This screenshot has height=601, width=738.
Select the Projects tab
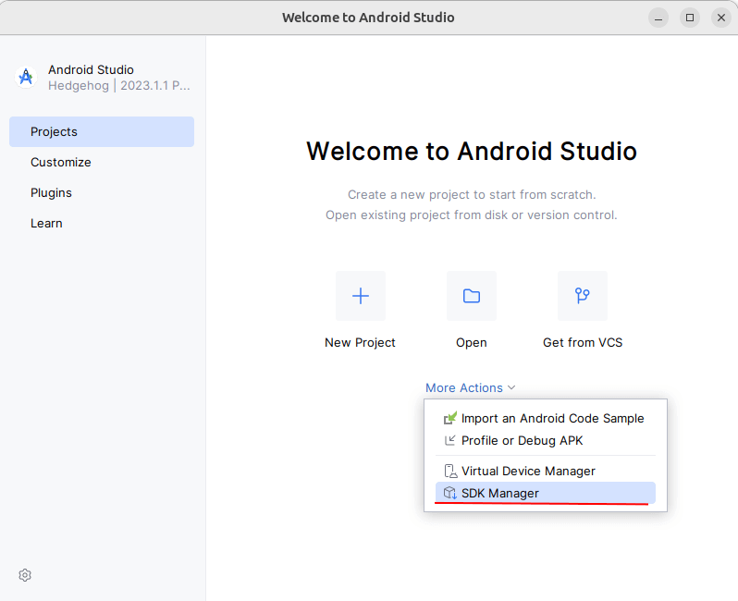[x=102, y=132]
